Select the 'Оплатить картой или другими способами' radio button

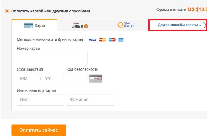(7, 11)
